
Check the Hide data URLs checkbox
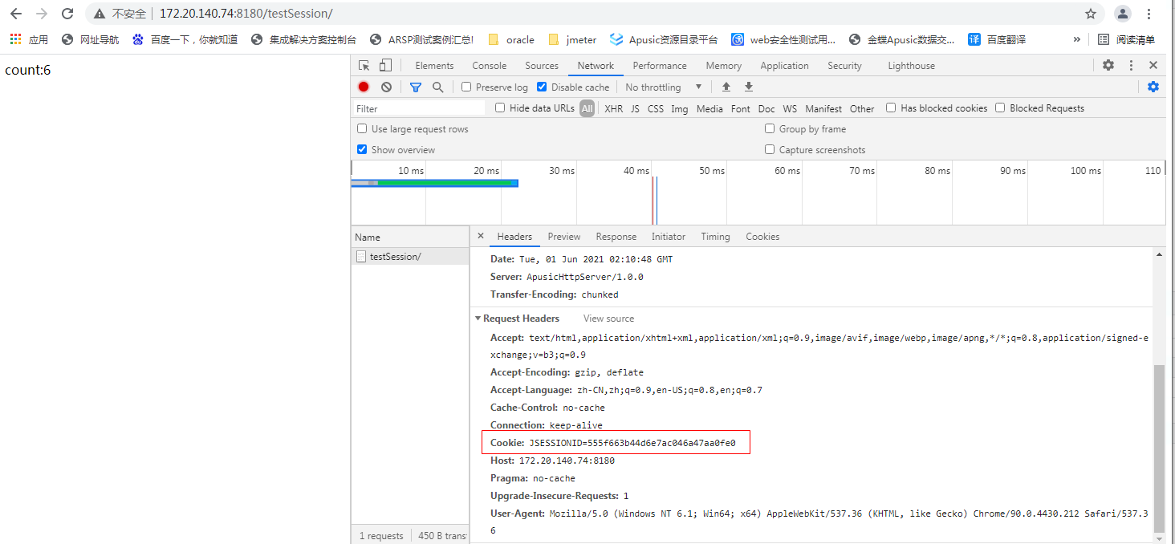(500, 108)
